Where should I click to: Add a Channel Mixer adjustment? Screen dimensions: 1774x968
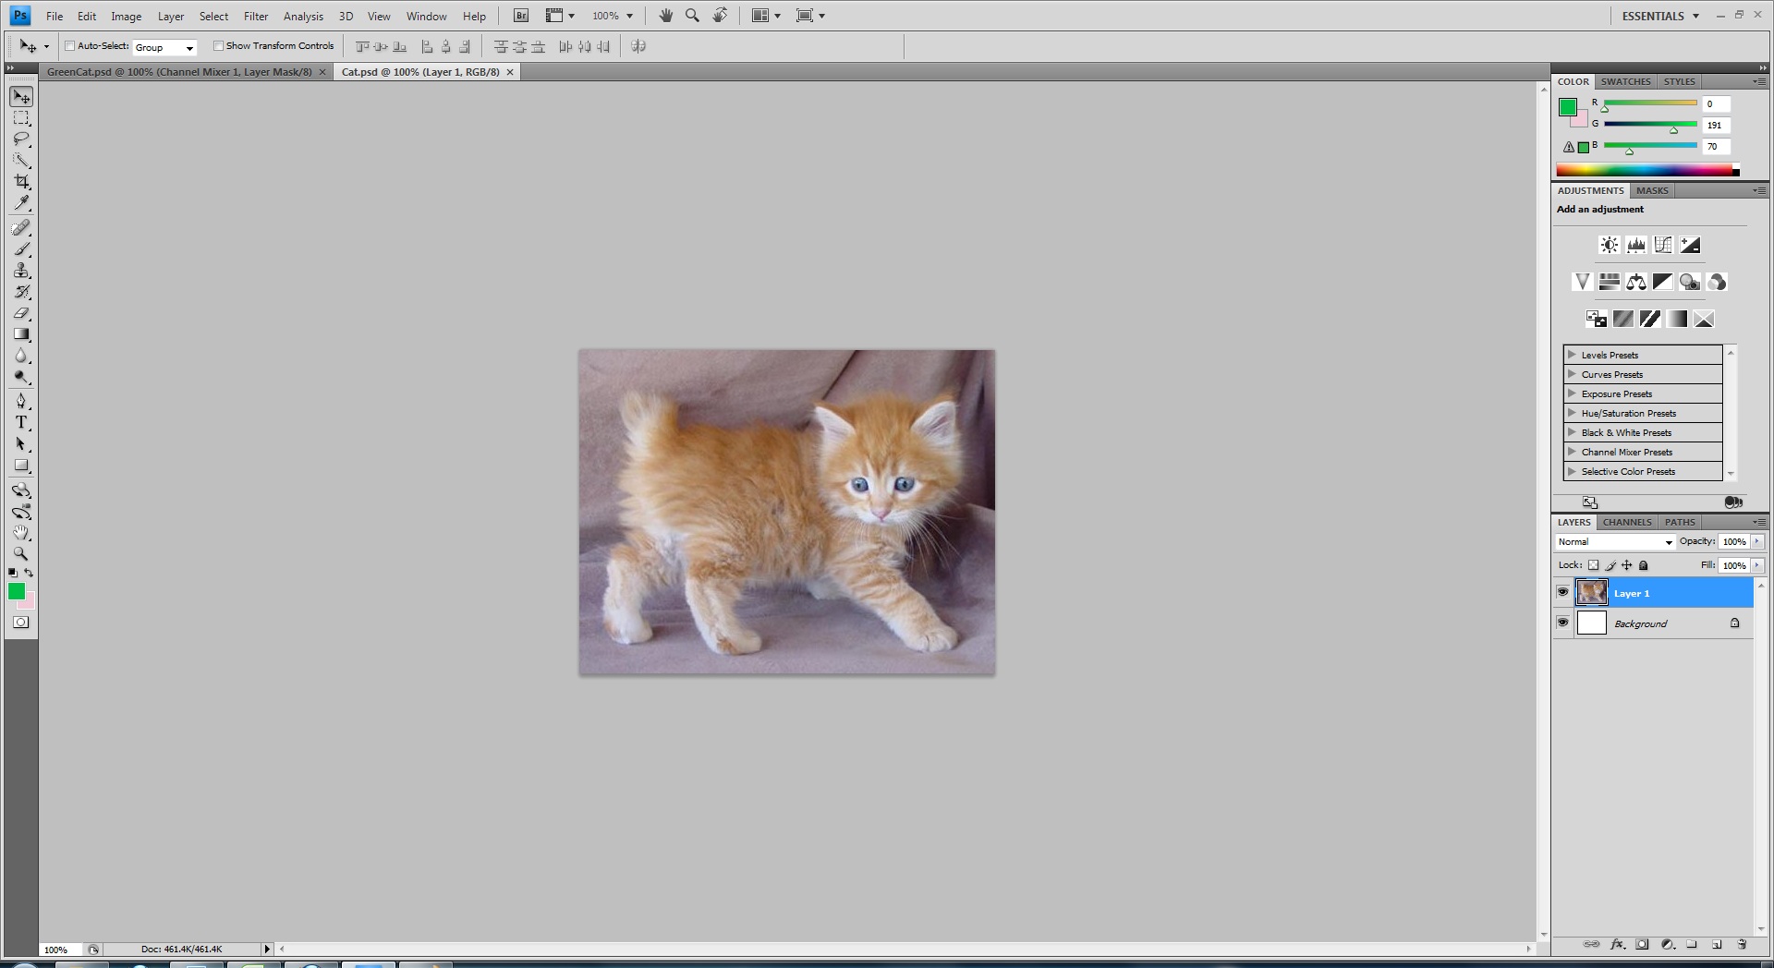(1717, 282)
